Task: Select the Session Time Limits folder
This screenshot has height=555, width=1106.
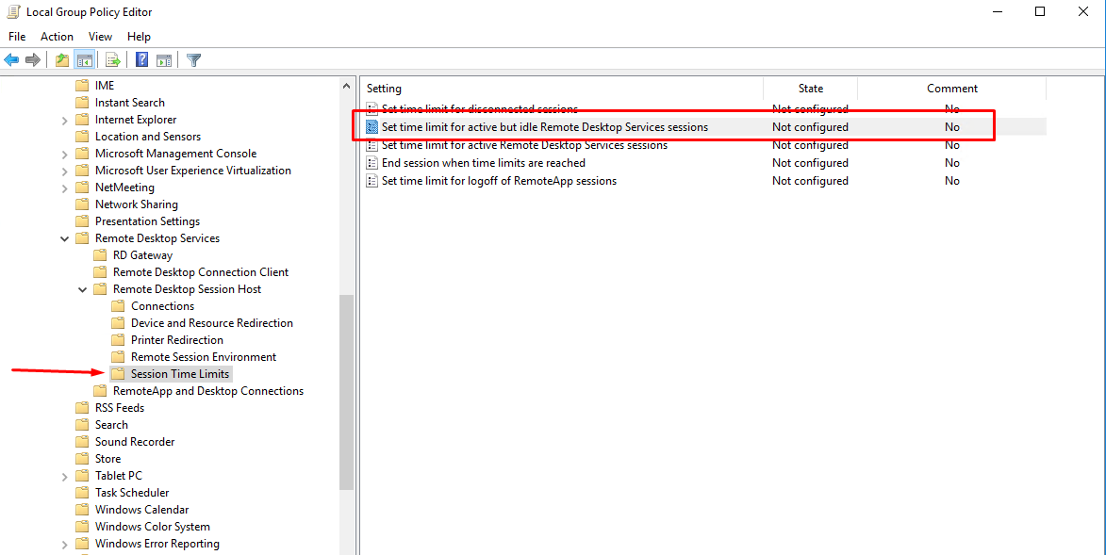Action: 179,374
